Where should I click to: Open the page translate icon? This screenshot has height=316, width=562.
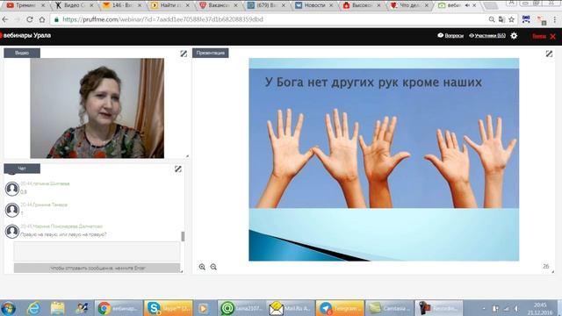[x=501, y=19]
